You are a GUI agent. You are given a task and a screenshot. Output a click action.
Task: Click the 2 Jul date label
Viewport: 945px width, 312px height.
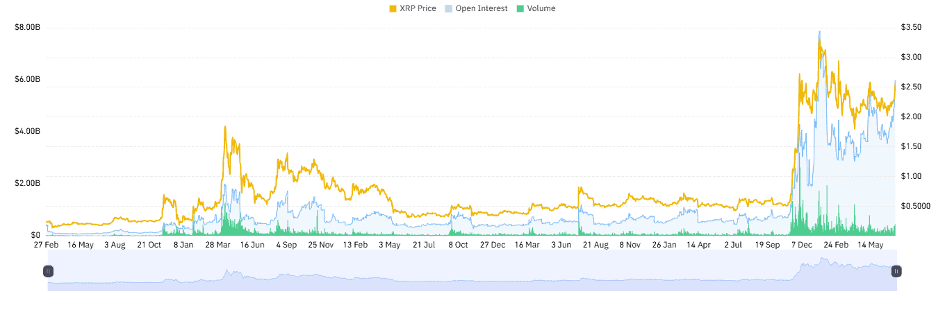[x=733, y=245]
